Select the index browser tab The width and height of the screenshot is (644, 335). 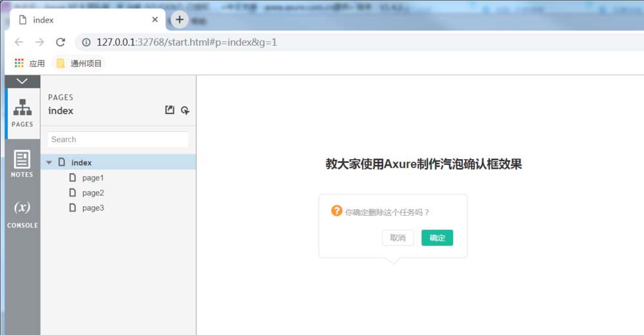point(88,20)
